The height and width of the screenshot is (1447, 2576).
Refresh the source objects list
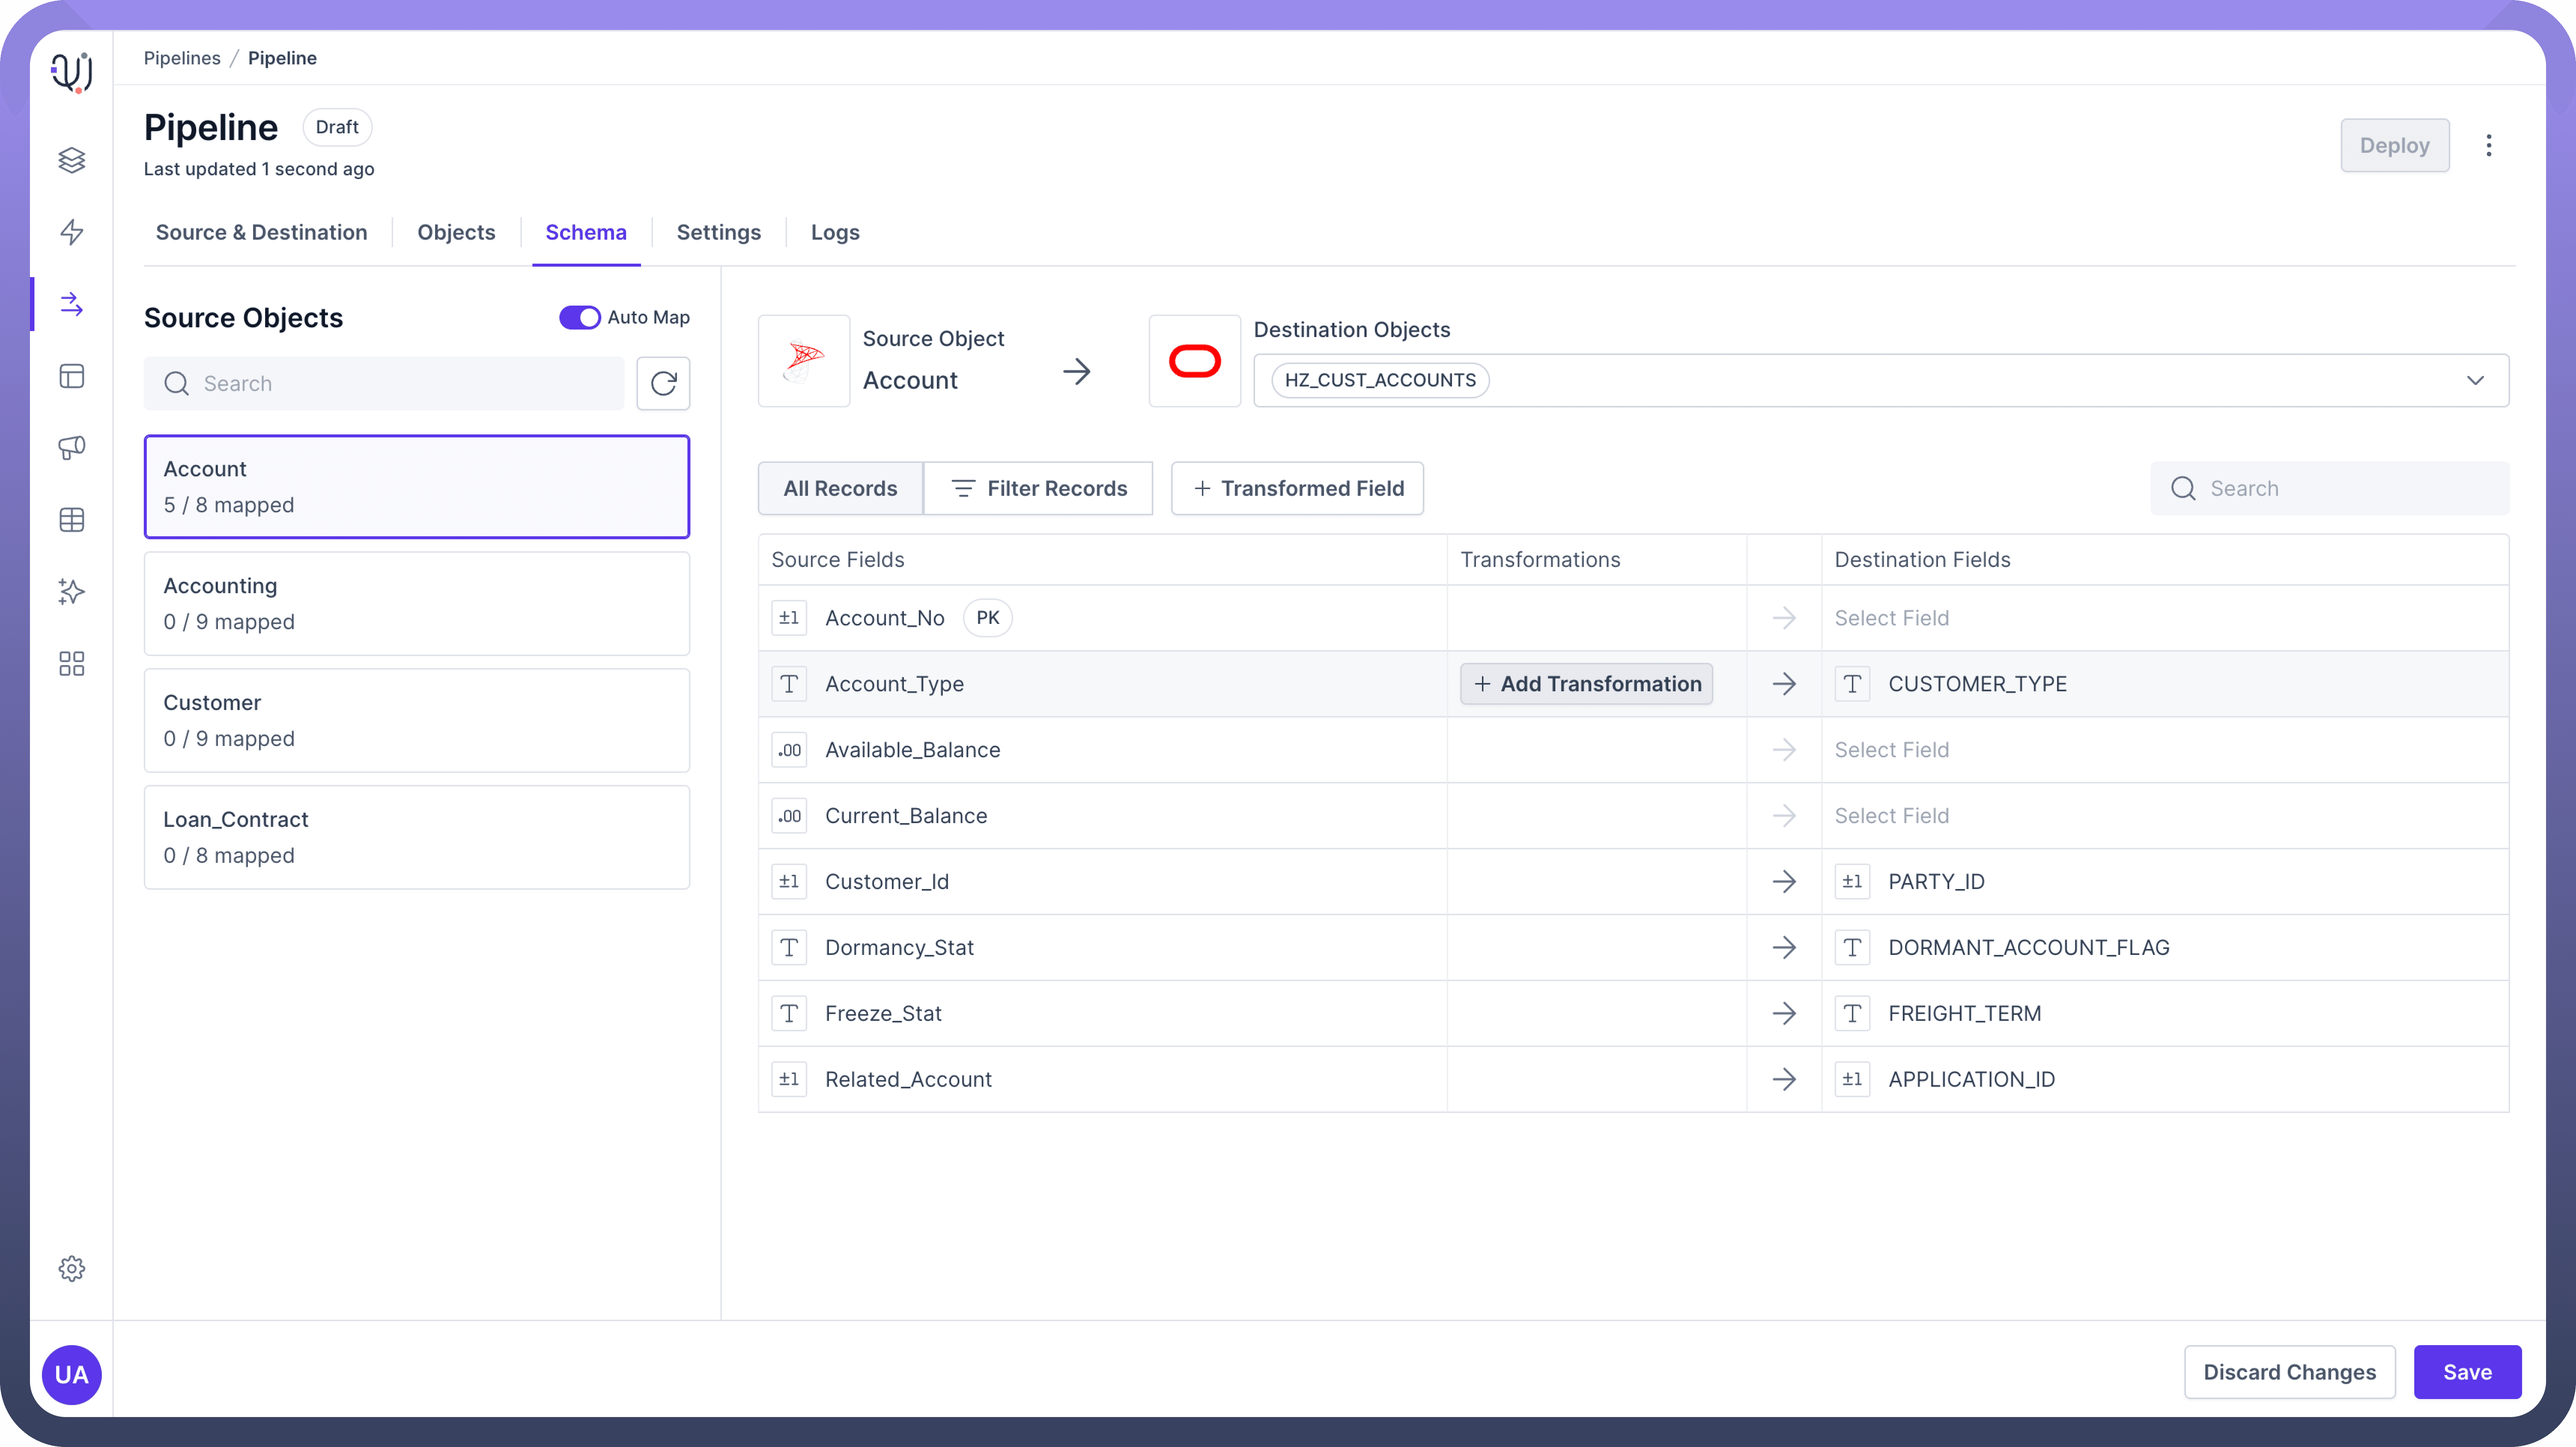pos(663,383)
